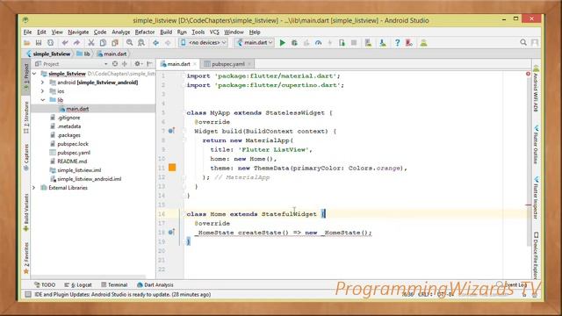Click the Android robot icon in toolbar
This screenshot has width=562, height=316.
(423, 43)
